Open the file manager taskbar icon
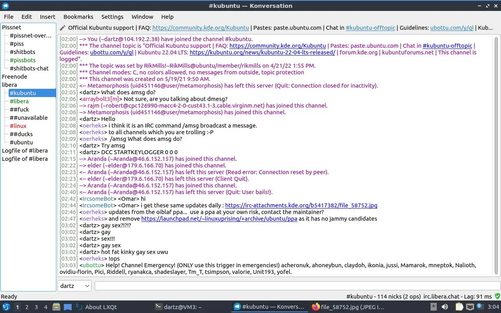Viewport: 501px width, 313px height. (x=56, y=307)
